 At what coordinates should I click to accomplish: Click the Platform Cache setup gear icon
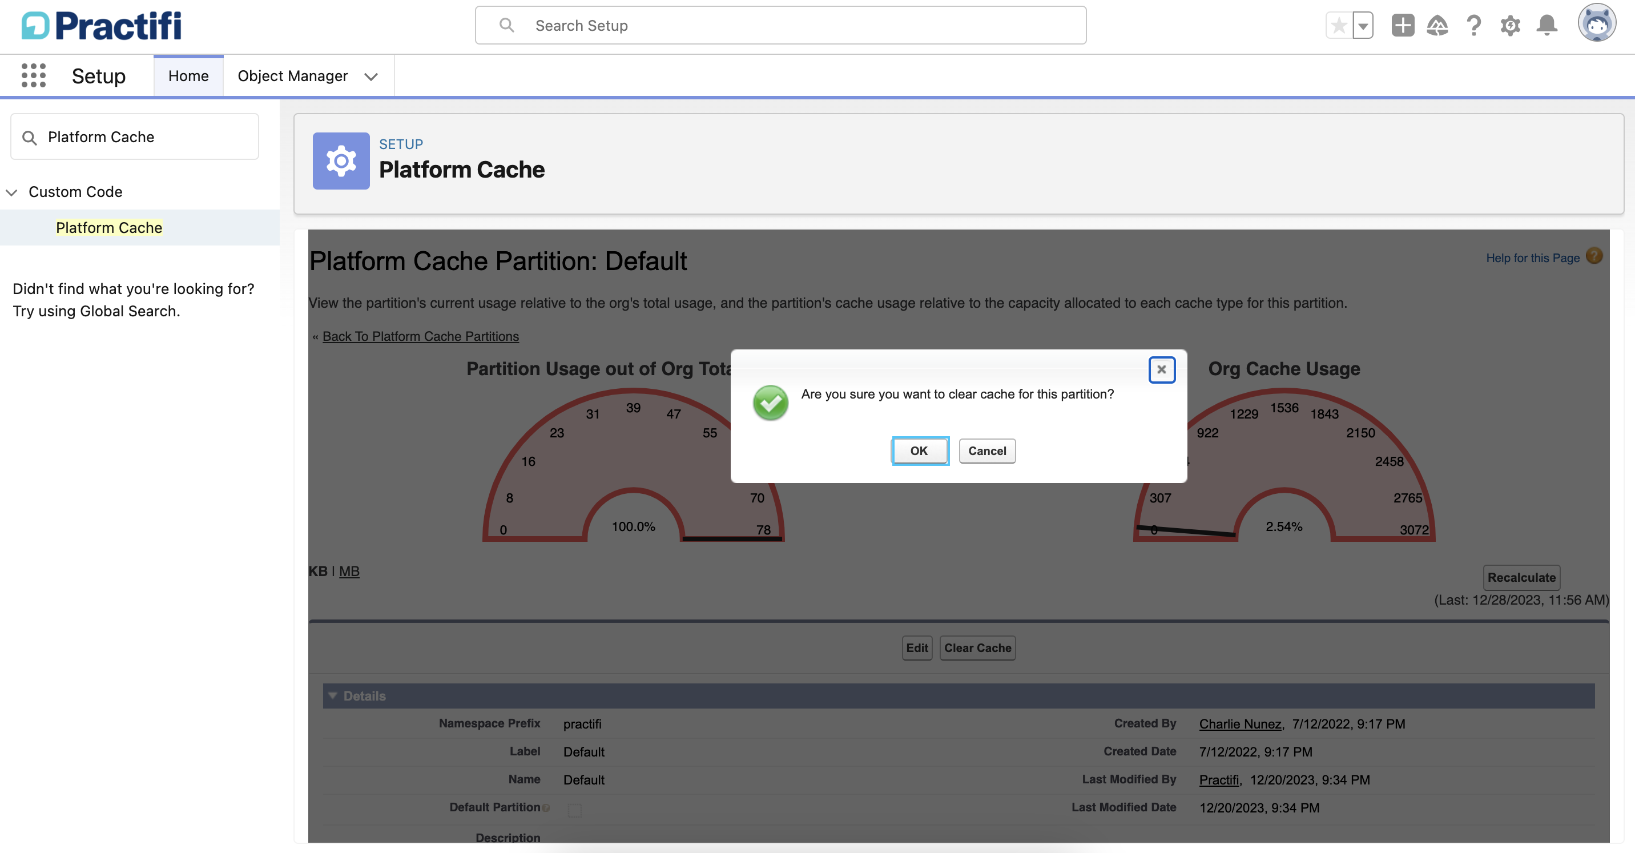tap(341, 161)
